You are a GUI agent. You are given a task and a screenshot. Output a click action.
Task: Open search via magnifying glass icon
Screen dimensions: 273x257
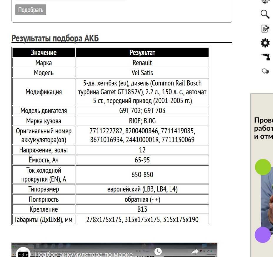[x=265, y=14]
